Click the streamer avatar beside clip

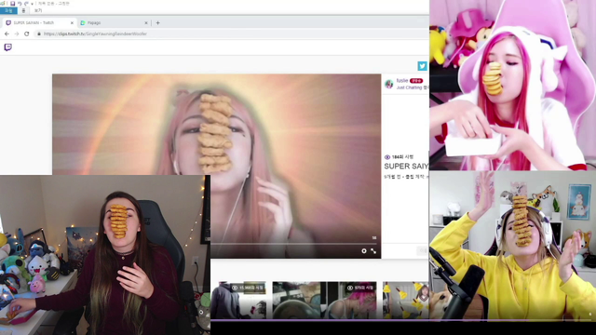tap(388, 84)
